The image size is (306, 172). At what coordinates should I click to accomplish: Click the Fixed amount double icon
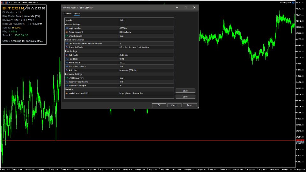[67, 63]
